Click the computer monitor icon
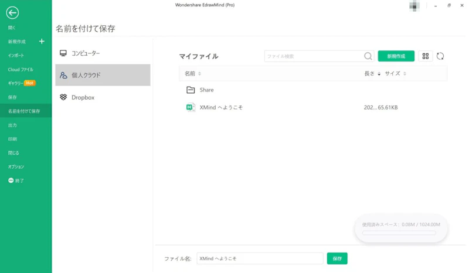Viewport: 469px width, 273px height. click(x=63, y=53)
